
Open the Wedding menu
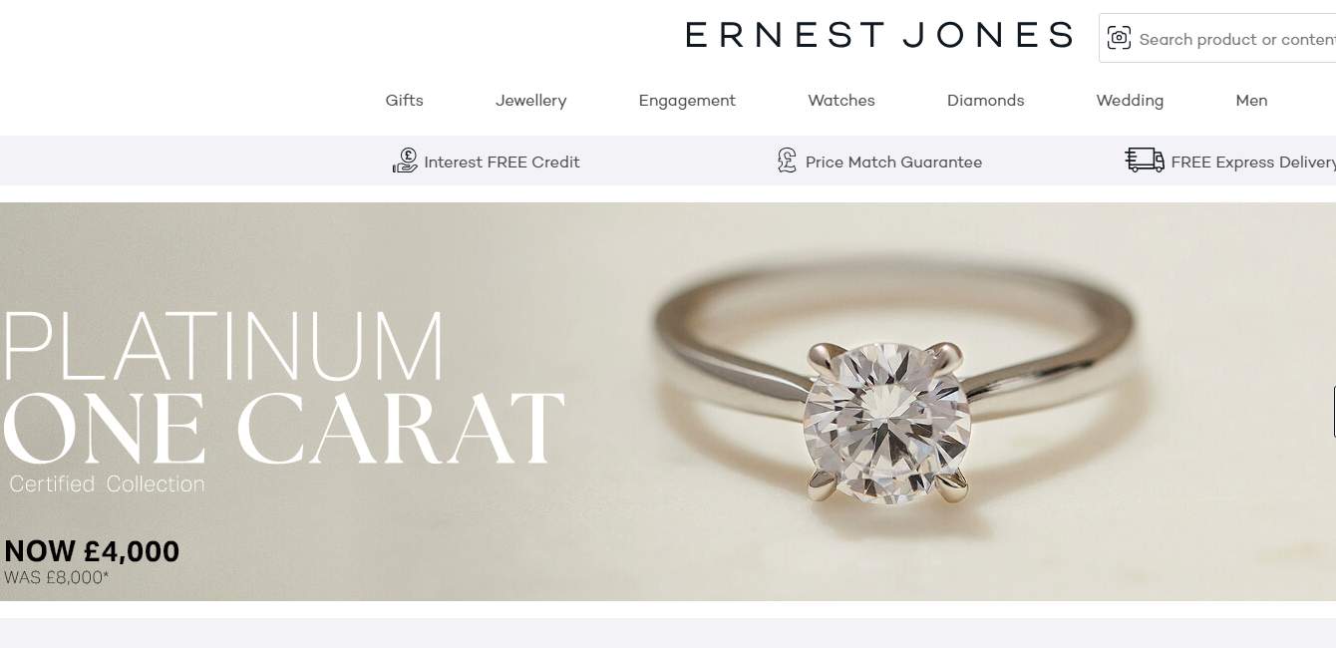click(1130, 100)
